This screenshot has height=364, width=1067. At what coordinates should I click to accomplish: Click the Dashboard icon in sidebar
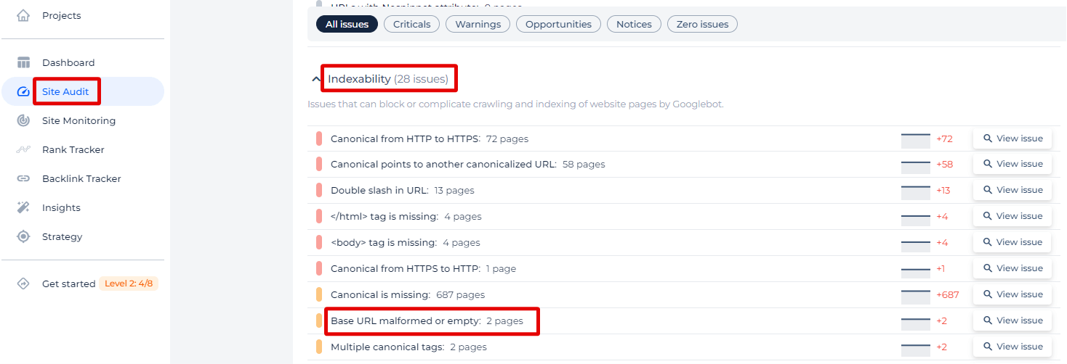23,62
